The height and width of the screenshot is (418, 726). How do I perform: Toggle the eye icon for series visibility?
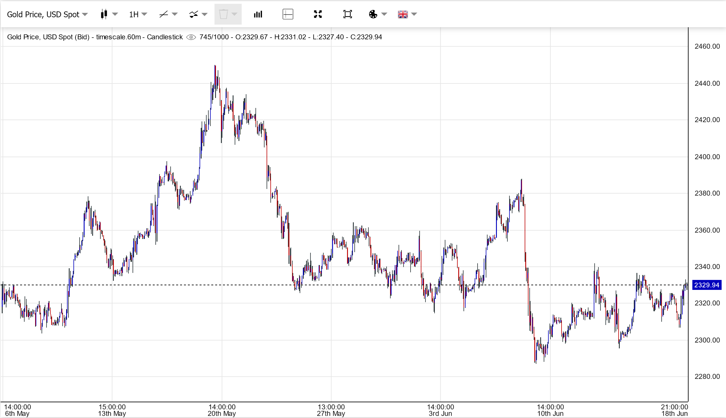click(191, 37)
